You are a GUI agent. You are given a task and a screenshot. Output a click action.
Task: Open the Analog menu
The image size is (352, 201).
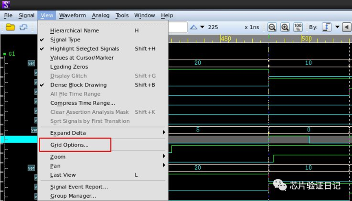pyautogui.click(x=101, y=15)
